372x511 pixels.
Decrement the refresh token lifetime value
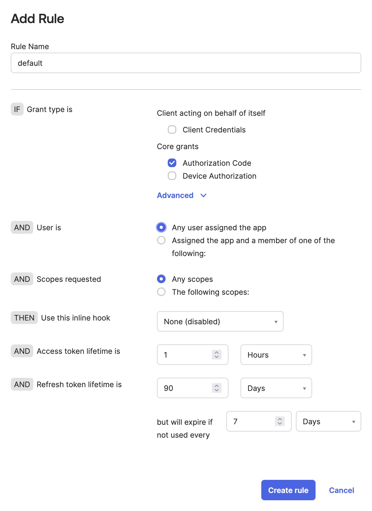[x=216, y=390]
